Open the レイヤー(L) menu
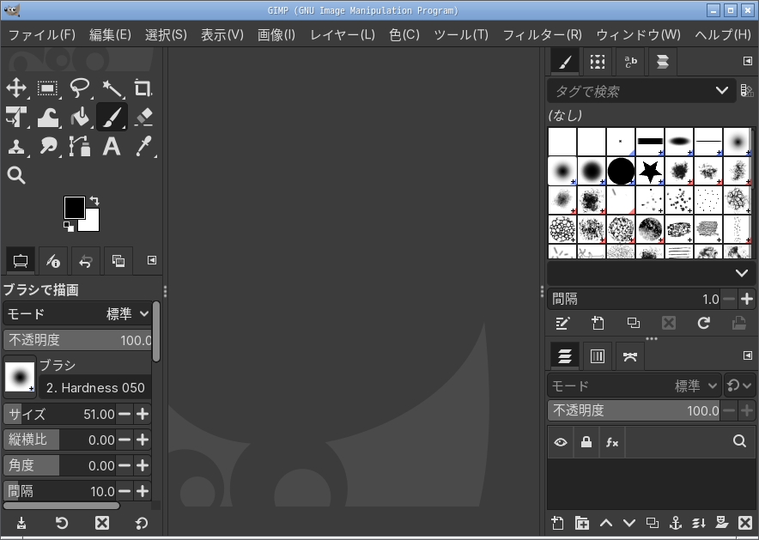The height and width of the screenshot is (540, 759). [x=342, y=34]
